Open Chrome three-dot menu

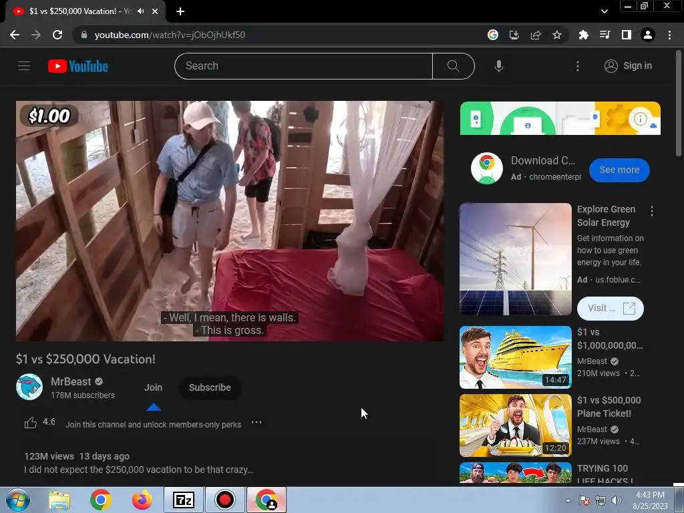[x=669, y=35]
